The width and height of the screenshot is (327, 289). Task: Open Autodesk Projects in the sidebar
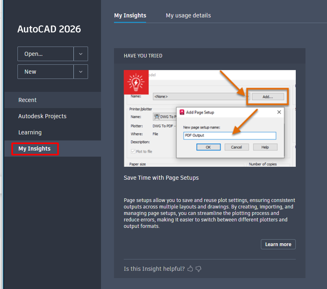[x=53, y=116]
